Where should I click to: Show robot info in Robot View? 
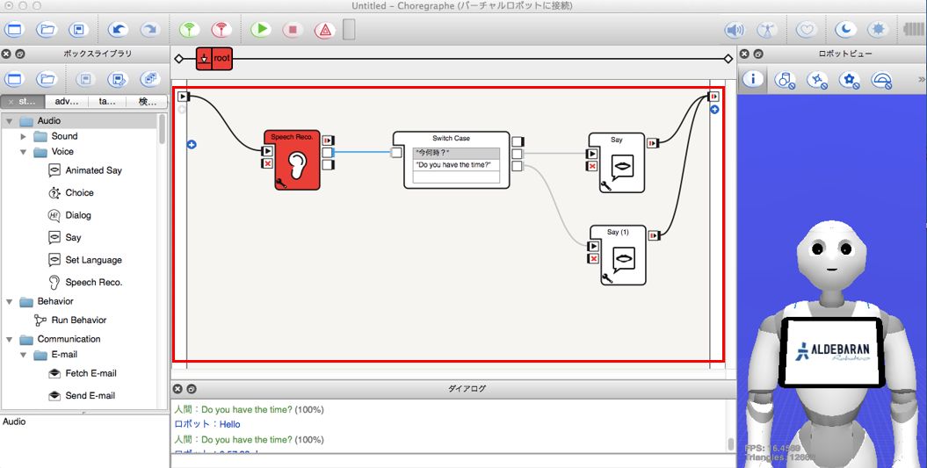(753, 79)
